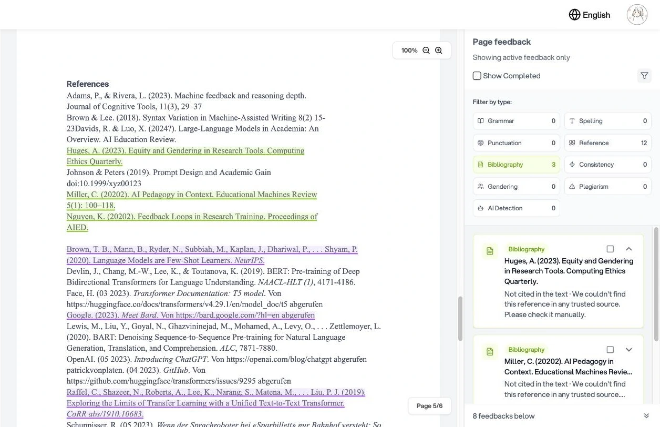660x427 pixels.
Task: Click the 8 feedbacks below label
Action: pyautogui.click(x=503, y=416)
